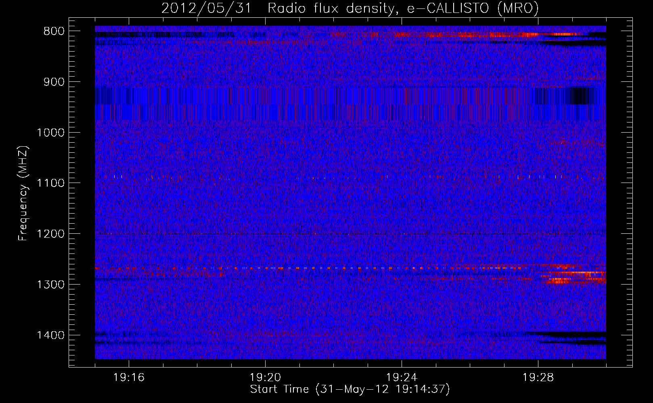Click the 1200 frequency axis label
The width and height of the screenshot is (653, 403).
(50, 234)
